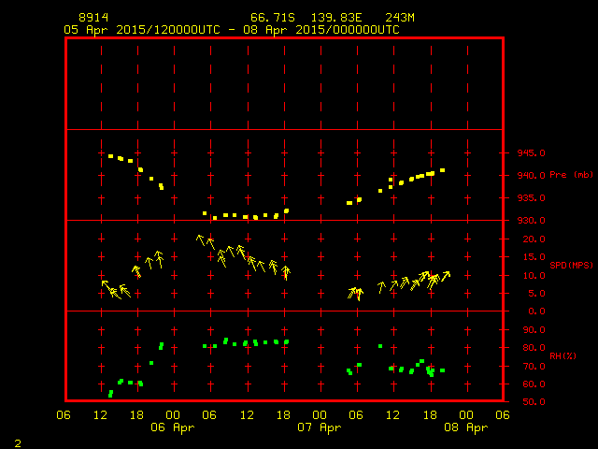Click the "20.0" wind speed axis value

pyautogui.click(x=534, y=239)
